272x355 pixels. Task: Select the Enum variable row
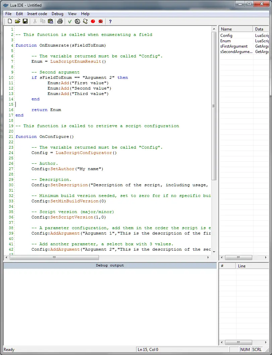(x=244, y=41)
